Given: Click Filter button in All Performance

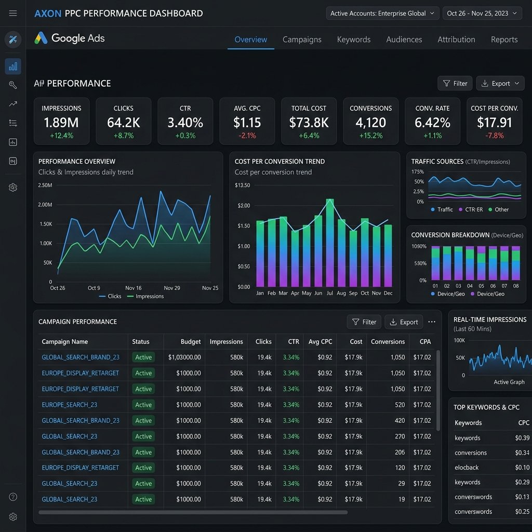Looking at the screenshot, I should click(455, 83).
